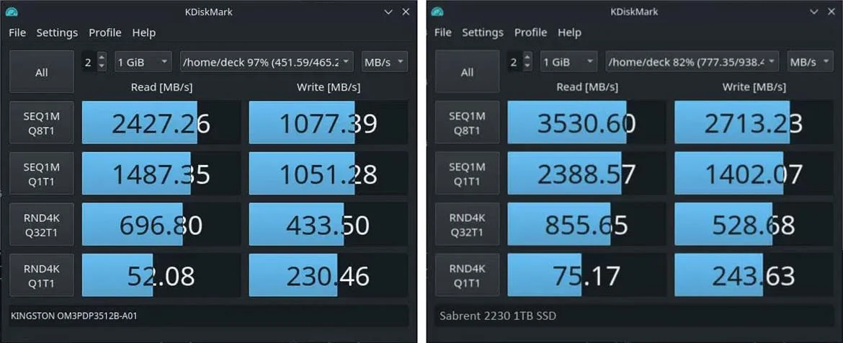Image resolution: width=843 pixels, height=343 pixels.
Task: Minimize the Kingston benchmark window
Action: pyautogui.click(x=388, y=12)
